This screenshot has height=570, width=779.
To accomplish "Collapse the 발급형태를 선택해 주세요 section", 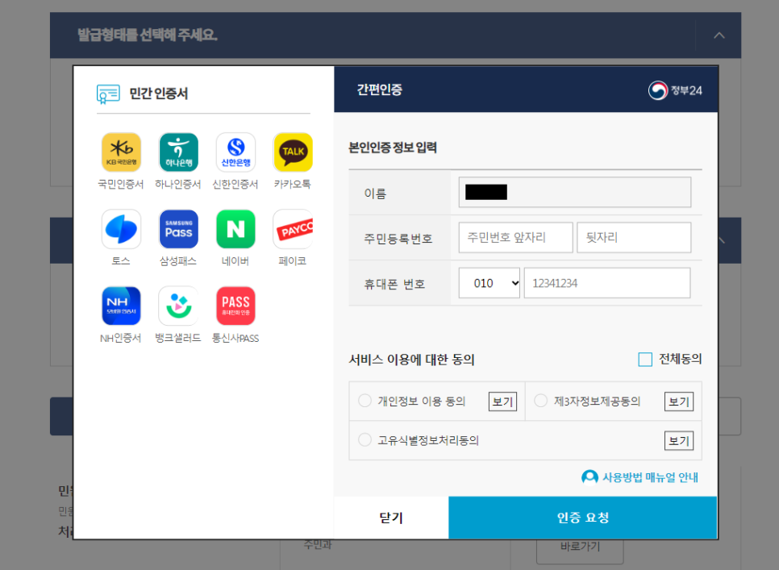I will (719, 35).
